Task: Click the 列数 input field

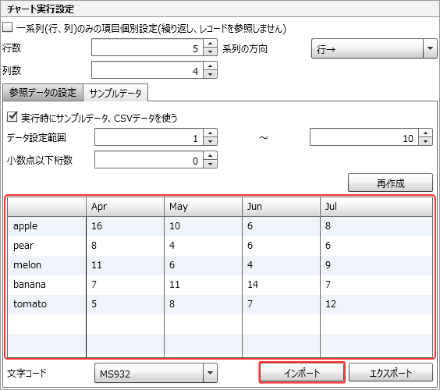Action: click(x=147, y=70)
